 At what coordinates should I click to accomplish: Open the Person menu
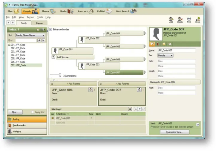pyautogui.click(x=30, y=17)
